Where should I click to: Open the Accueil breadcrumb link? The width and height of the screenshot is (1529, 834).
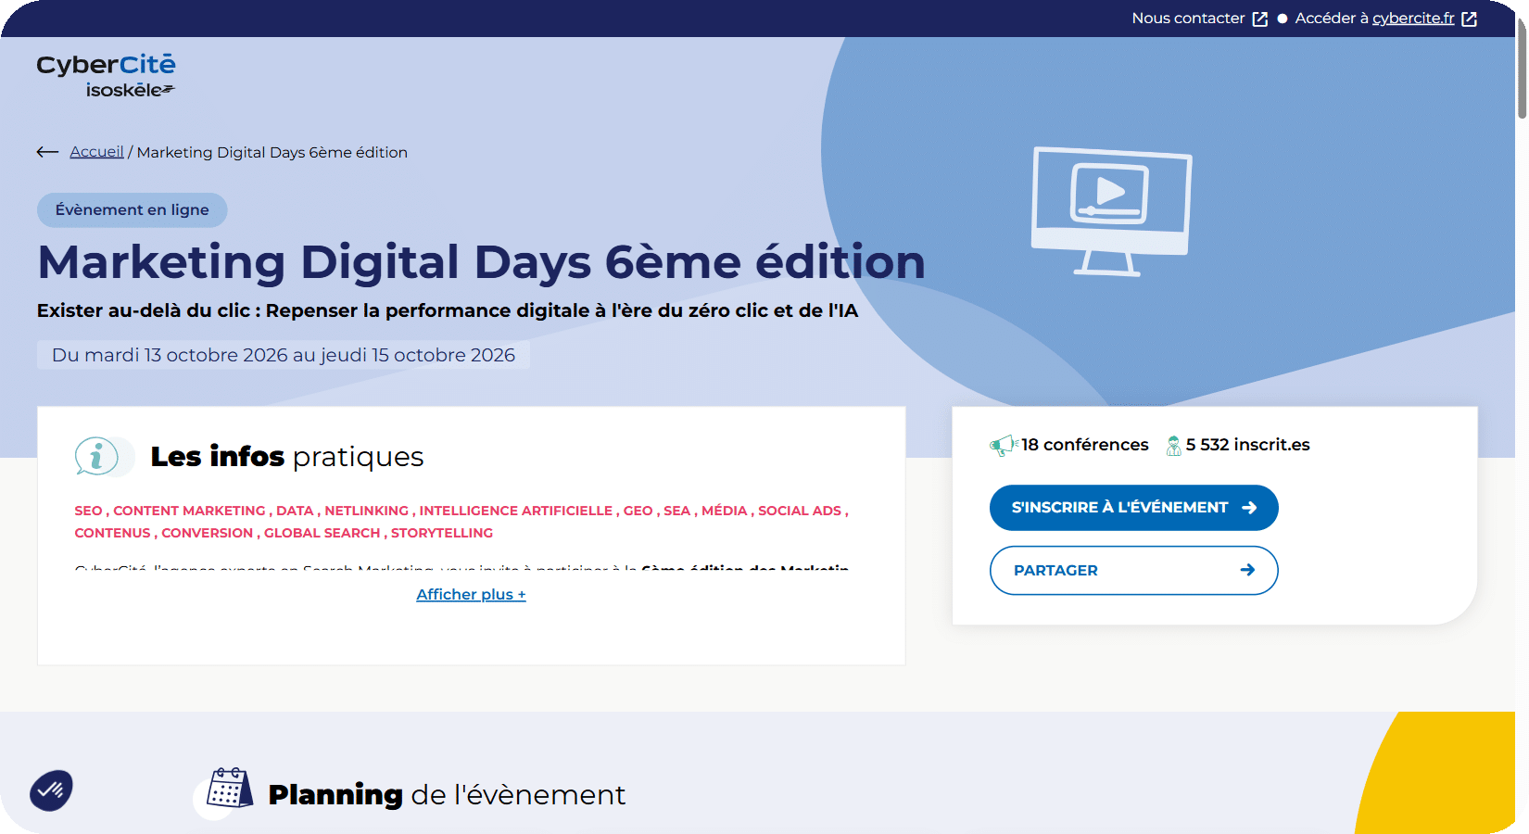pyautogui.click(x=96, y=152)
